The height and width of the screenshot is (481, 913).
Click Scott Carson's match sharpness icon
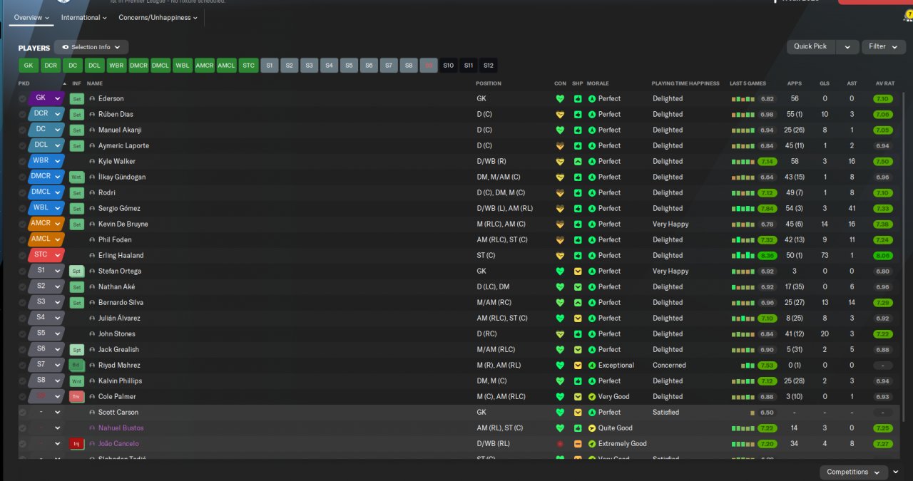pyautogui.click(x=578, y=412)
